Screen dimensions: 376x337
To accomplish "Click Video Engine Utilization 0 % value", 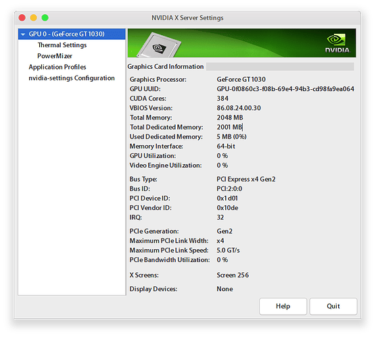I will [x=222, y=165].
